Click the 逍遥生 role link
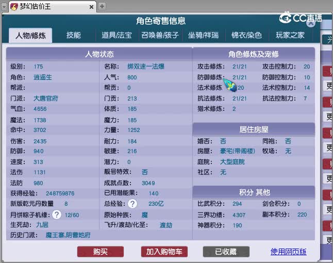The width and height of the screenshot is (333, 263). pyautogui.click(x=42, y=77)
